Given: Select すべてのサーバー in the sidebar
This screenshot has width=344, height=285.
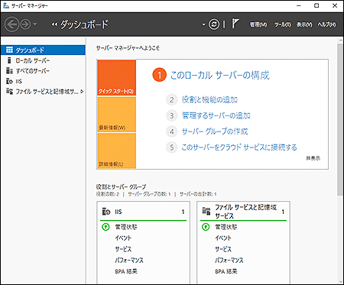Looking at the screenshot, I should [x=43, y=71].
